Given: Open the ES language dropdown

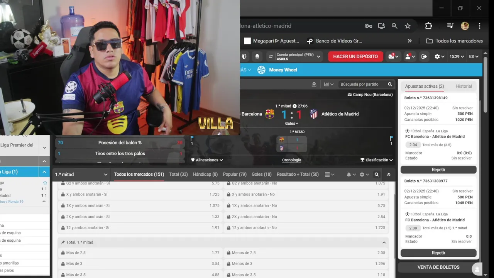Looking at the screenshot, I should click(x=474, y=56).
